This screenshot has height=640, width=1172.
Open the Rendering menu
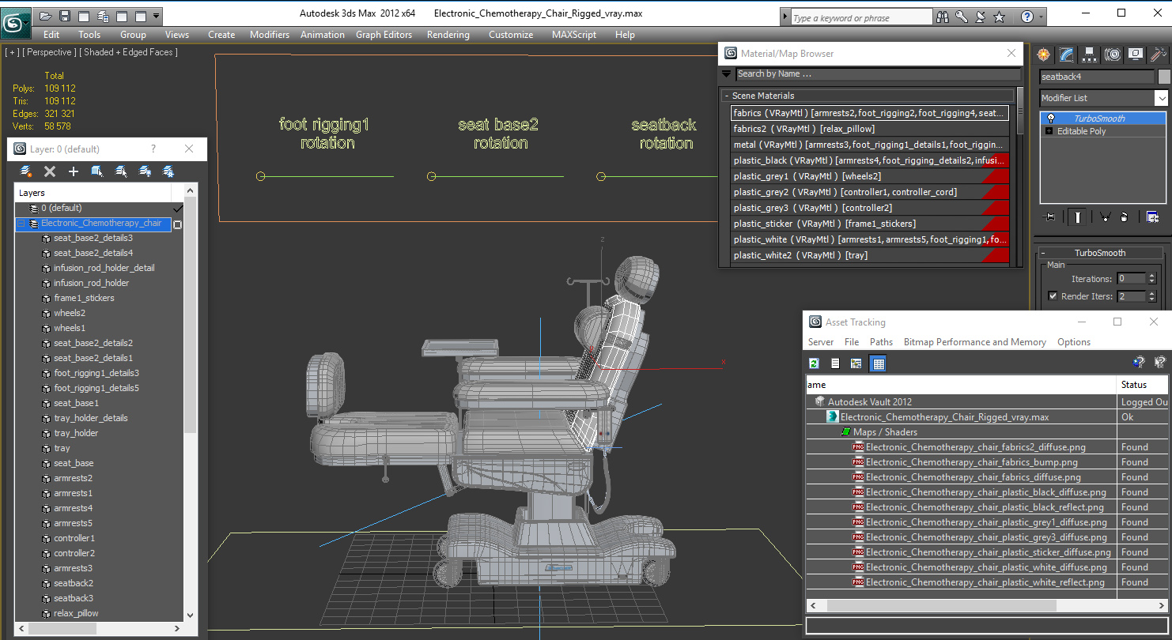pyautogui.click(x=448, y=35)
